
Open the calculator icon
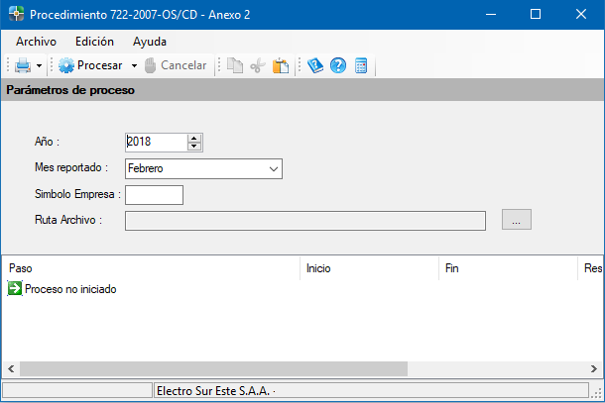click(x=361, y=65)
